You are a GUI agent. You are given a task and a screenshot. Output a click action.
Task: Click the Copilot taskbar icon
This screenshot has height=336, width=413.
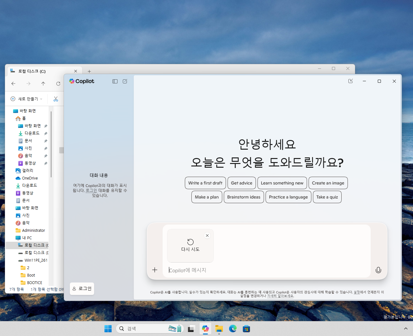(x=205, y=329)
